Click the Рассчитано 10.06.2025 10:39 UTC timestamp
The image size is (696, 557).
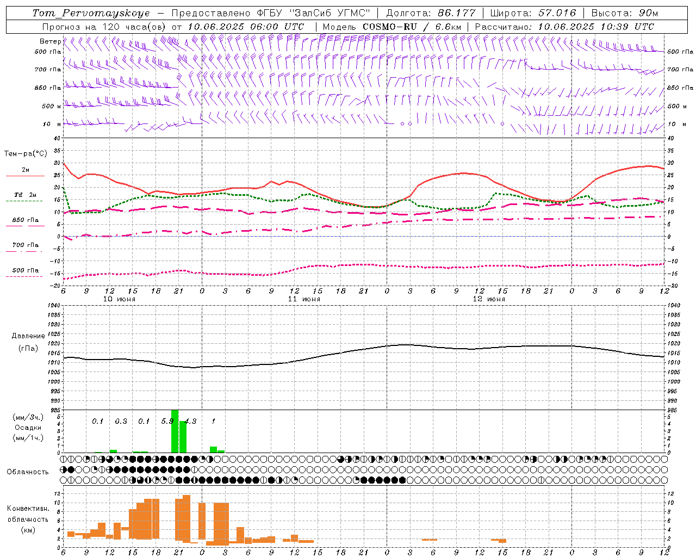tap(565, 27)
